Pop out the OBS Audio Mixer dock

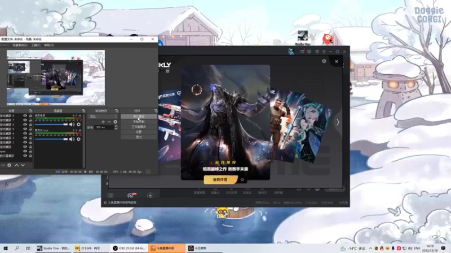83,111
